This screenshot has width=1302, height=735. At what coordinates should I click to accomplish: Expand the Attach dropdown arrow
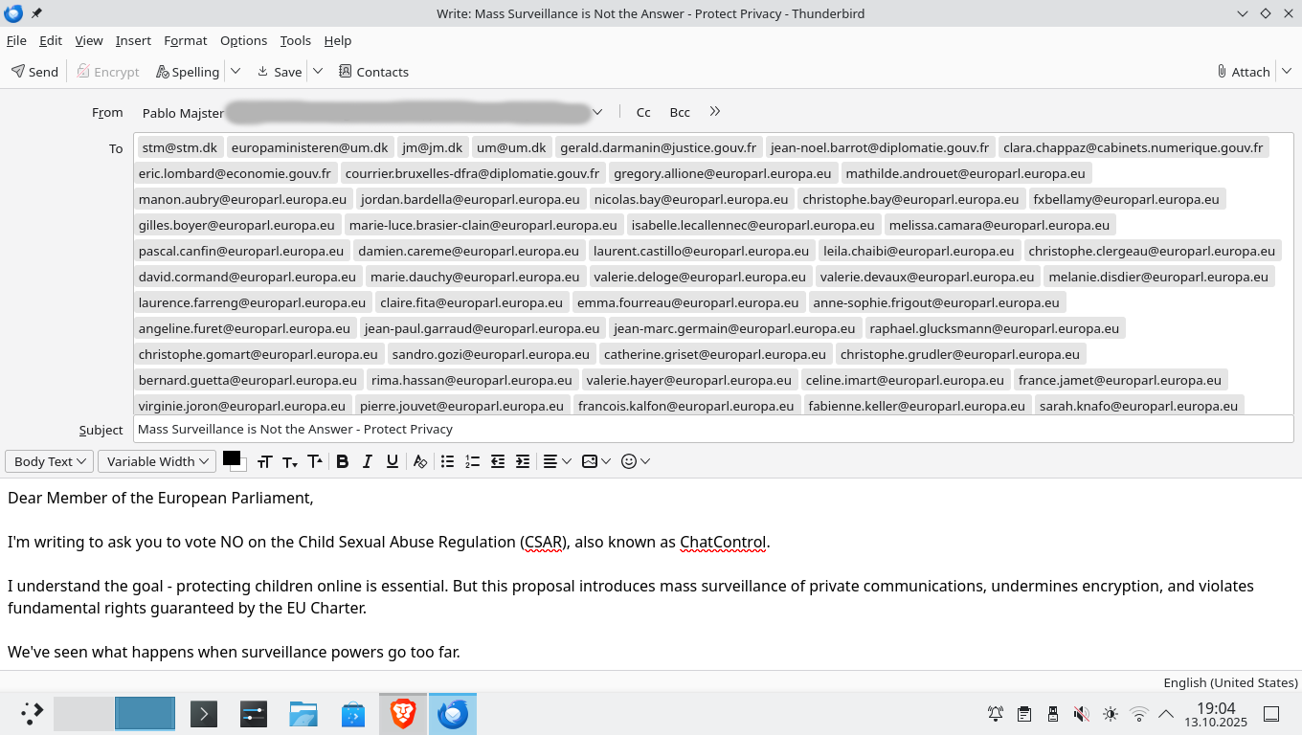pyautogui.click(x=1286, y=72)
